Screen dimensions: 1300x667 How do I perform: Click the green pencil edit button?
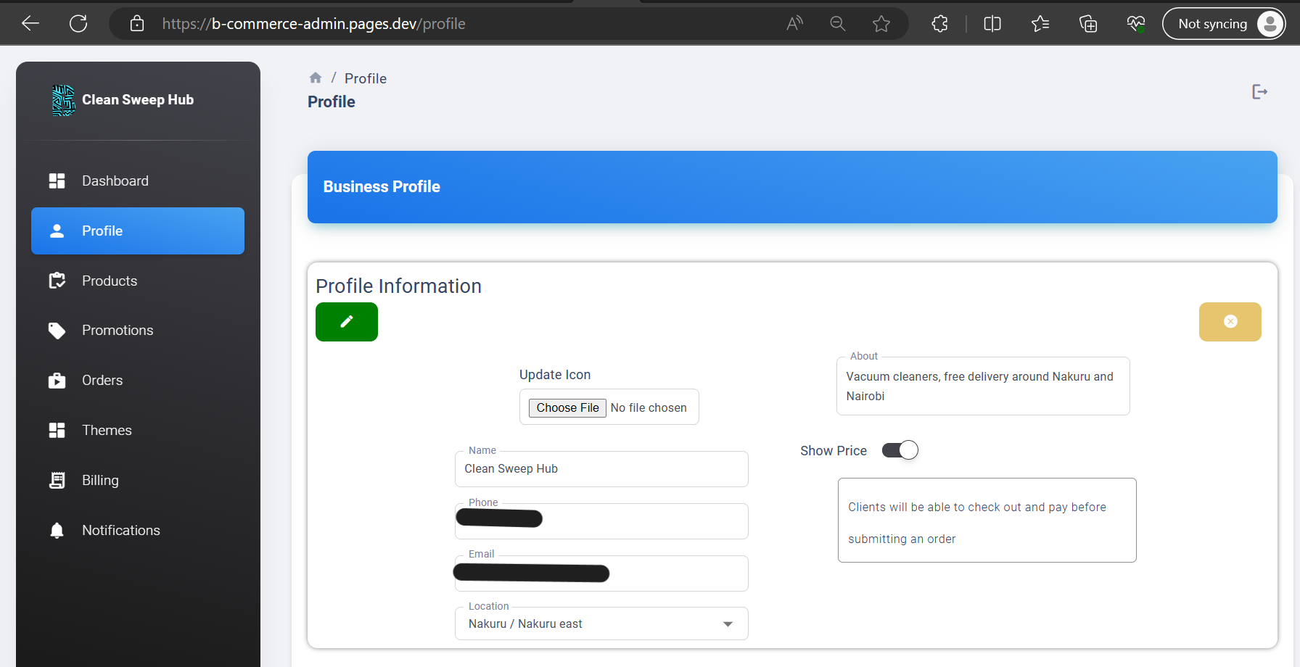346,322
